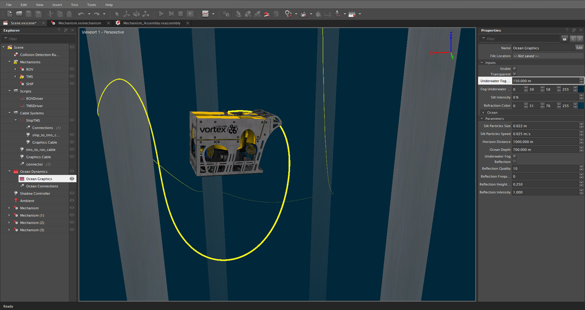Select the translate manipulator icon in the toolbar
Image resolution: width=585 pixels, height=310 pixels.
click(x=127, y=14)
